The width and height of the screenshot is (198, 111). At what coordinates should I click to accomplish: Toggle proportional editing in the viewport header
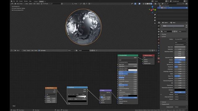[89, 4]
